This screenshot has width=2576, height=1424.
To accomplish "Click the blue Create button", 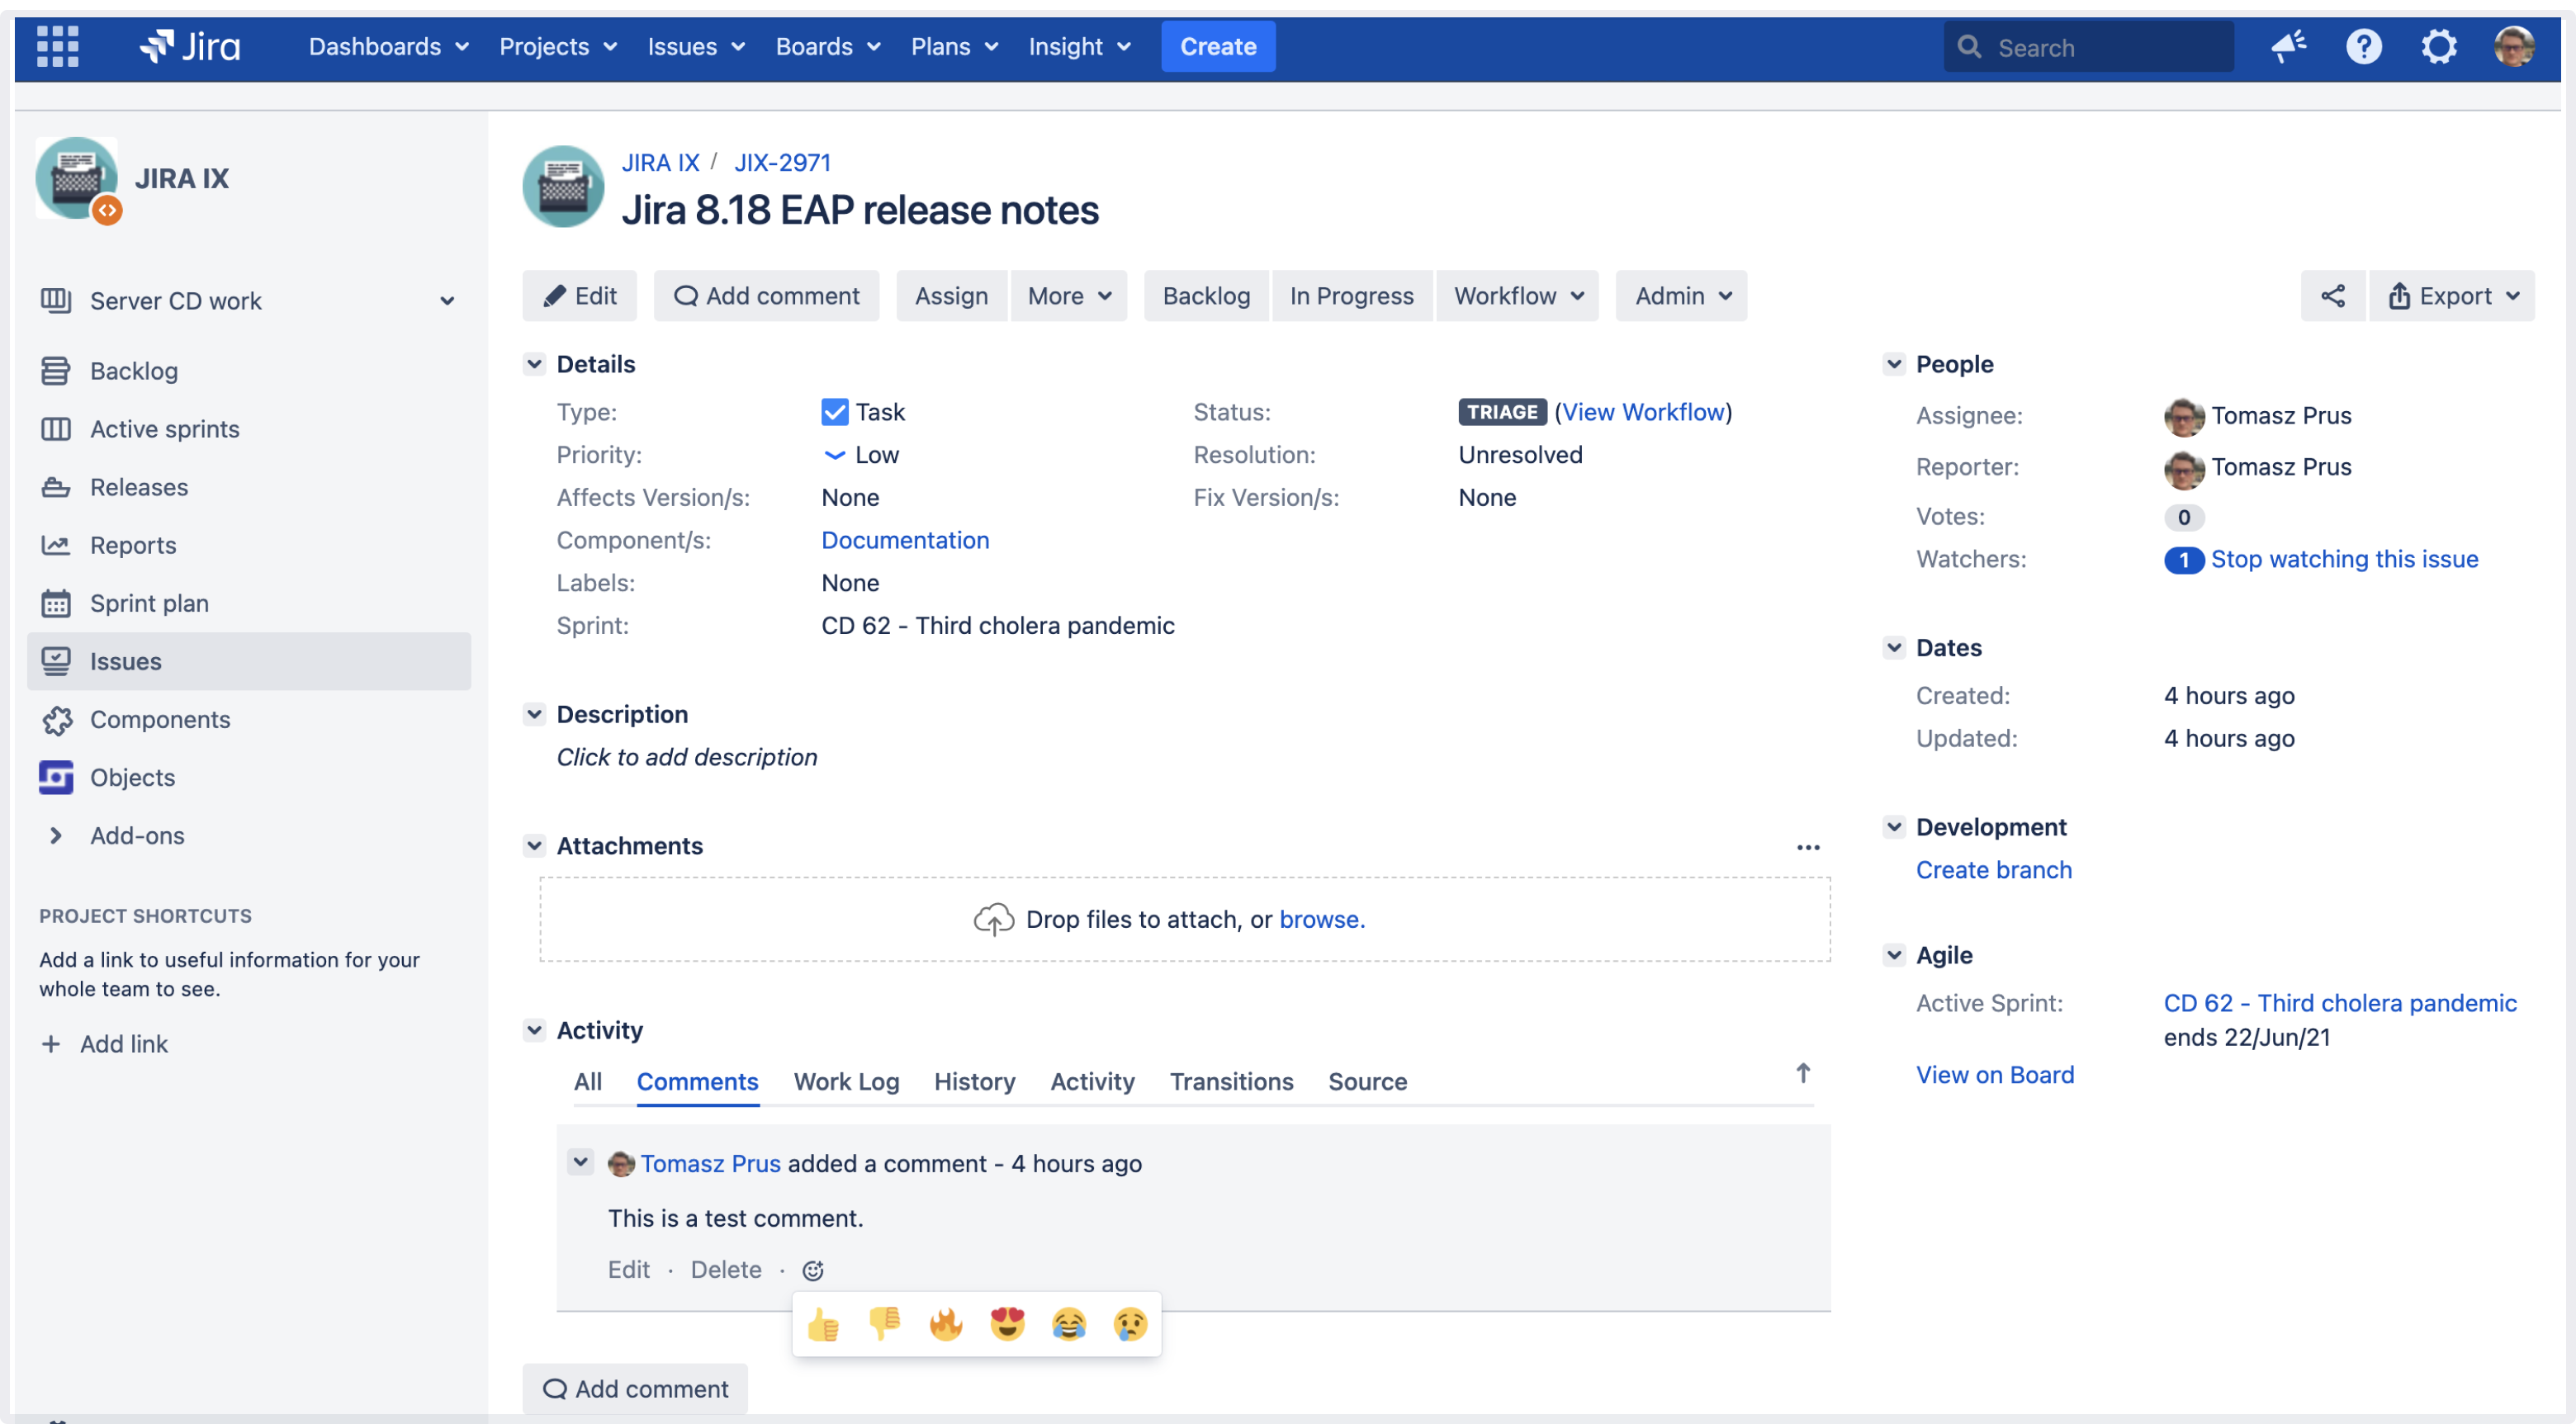I will 1217,46.
